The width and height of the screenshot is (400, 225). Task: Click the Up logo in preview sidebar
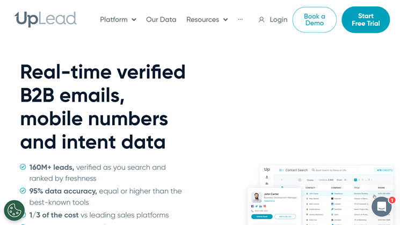[x=267, y=170]
